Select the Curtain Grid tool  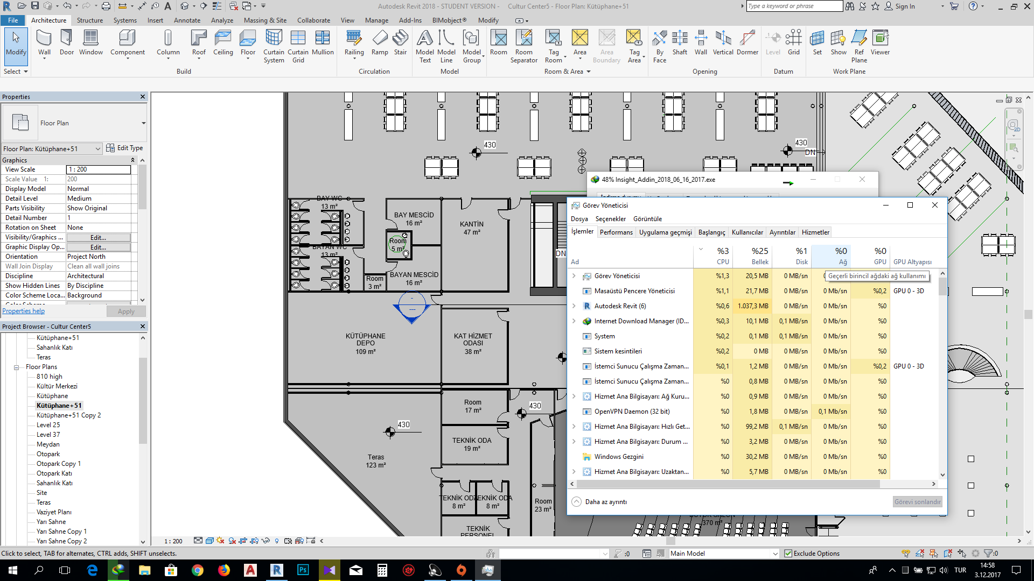click(298, 46)
